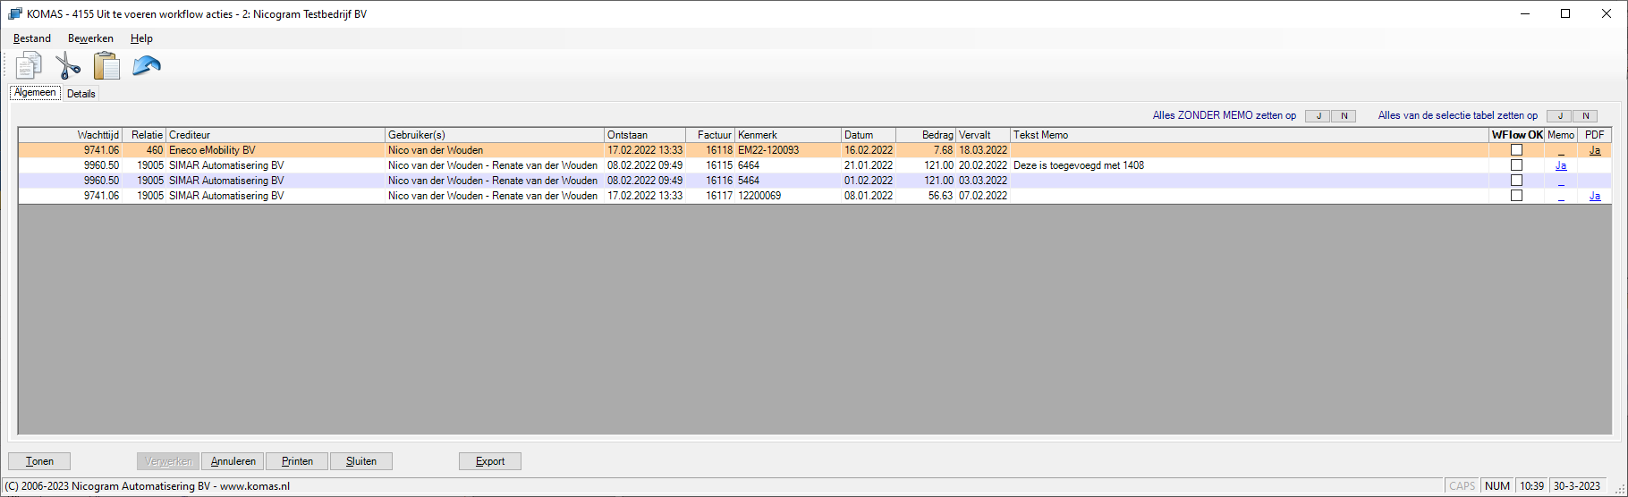Switch to the Details tab
The width and height of the screenshot is (1628, 497).
81,94
